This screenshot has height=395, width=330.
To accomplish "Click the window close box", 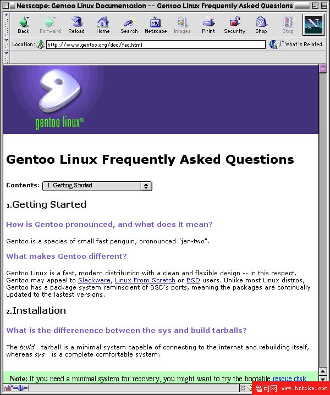I will pos(6,5).
